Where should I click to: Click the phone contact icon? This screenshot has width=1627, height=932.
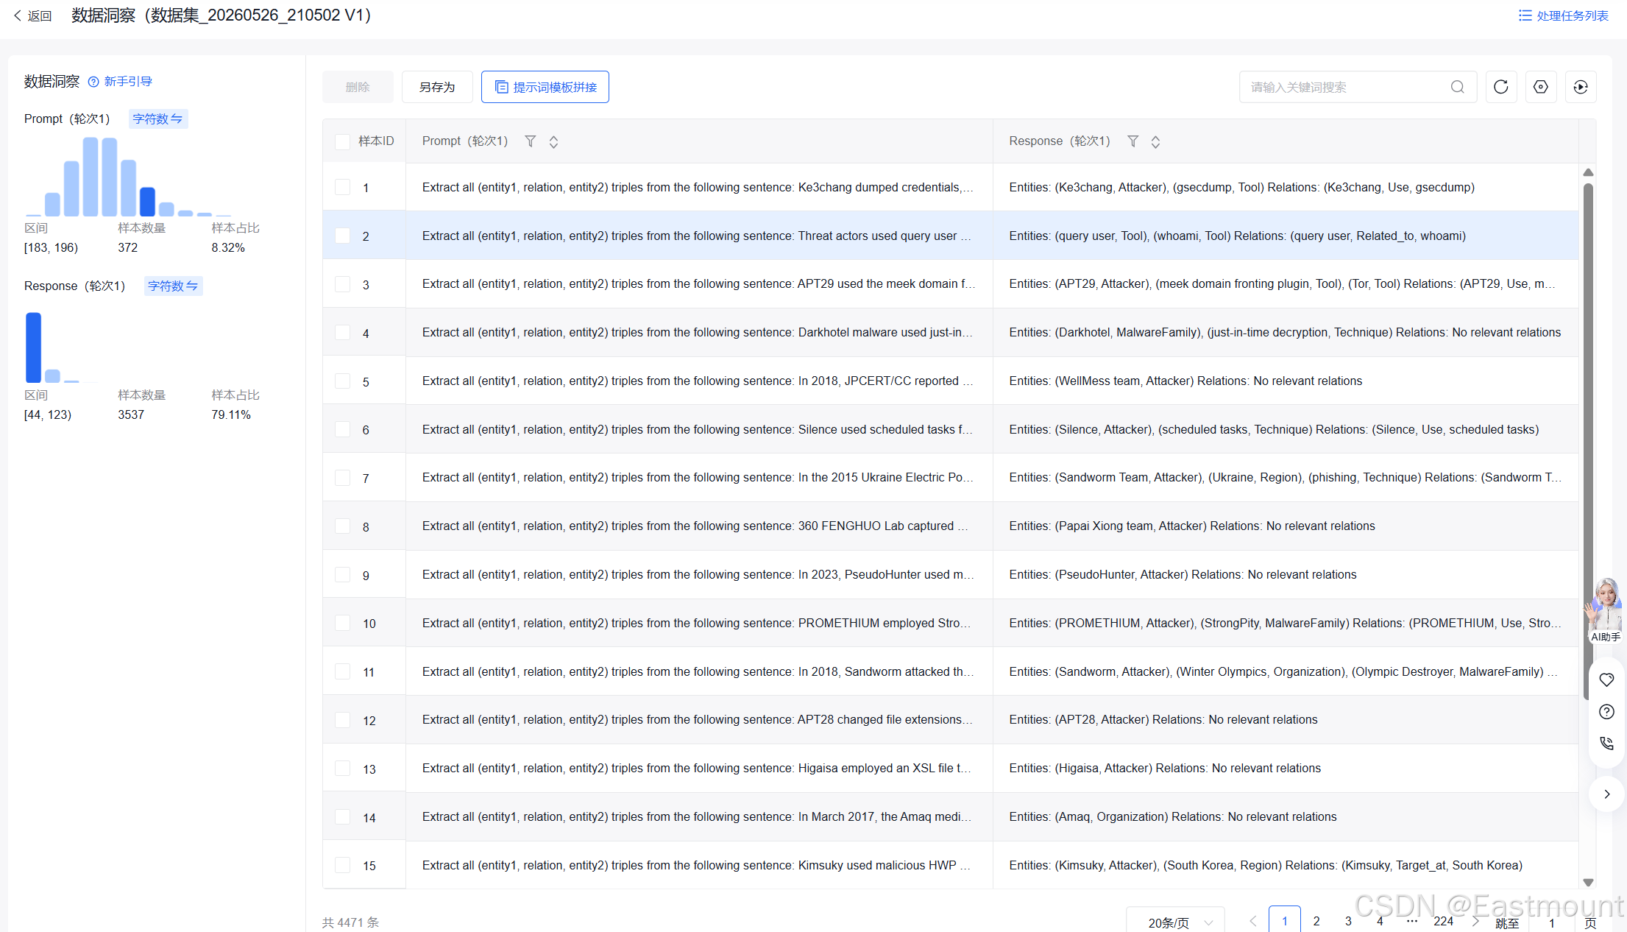coord(1606,744)
